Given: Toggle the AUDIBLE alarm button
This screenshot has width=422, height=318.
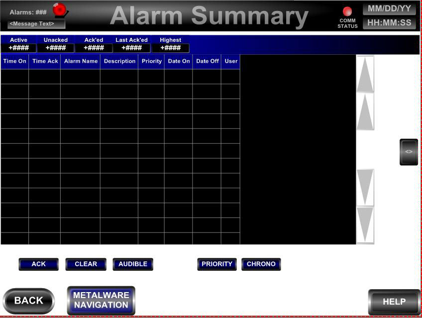Looking at the screenshot, I should [x=133, y=264].
